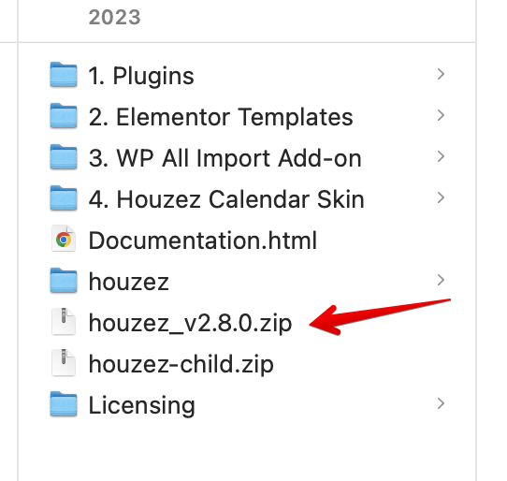Expand the 1. Plugins folder chevron
Image resolution: width=507 pixels, height=481 pixels.
tap(441, 74)
